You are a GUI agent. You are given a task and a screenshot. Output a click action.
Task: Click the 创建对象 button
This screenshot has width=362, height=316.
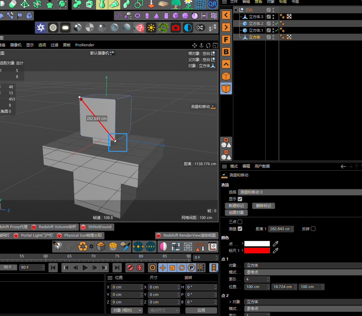tap(236, 212)
